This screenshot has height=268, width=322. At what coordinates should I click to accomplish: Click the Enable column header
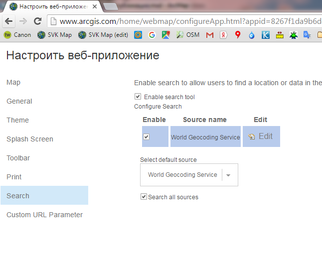154,120
